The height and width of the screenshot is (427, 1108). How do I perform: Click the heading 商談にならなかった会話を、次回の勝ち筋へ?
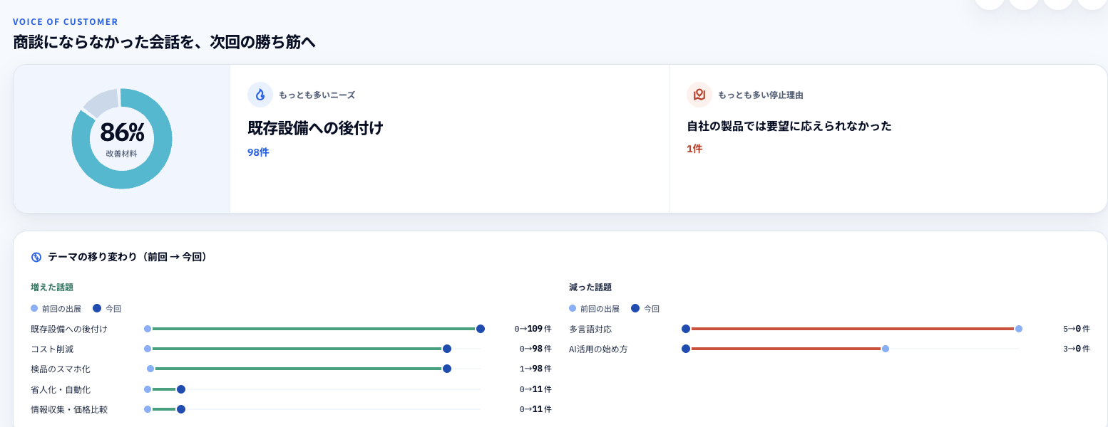(x=164, y=42)
